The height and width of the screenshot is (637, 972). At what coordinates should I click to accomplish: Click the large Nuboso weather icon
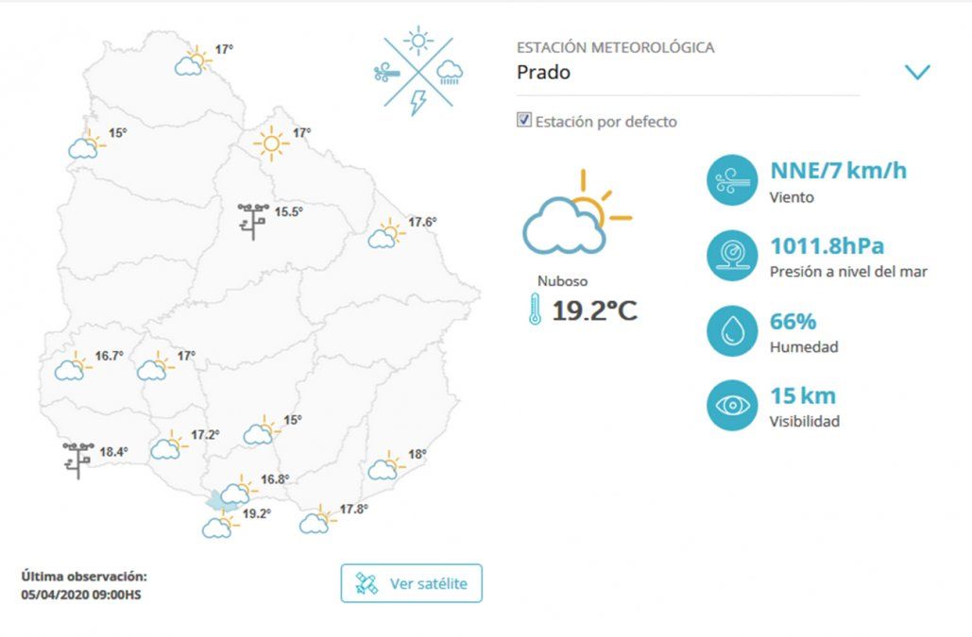point(575,215)
